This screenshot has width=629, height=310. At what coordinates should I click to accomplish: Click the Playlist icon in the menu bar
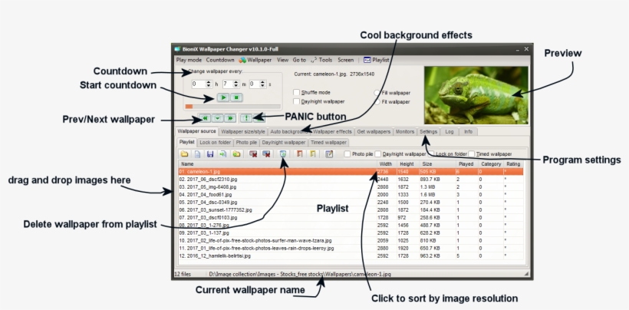[x=367, y=60]
